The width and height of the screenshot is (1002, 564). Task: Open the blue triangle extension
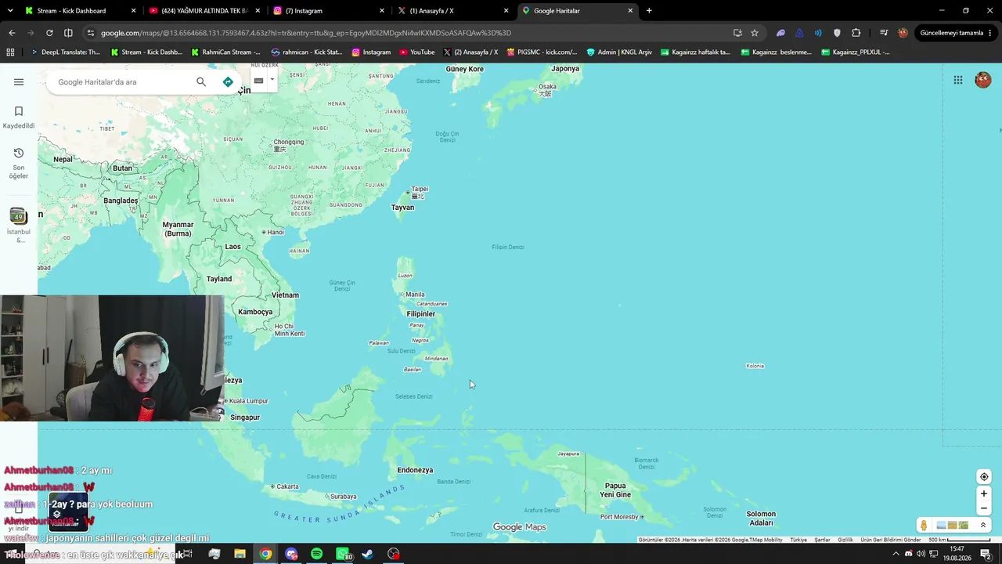tap(799, 33)
